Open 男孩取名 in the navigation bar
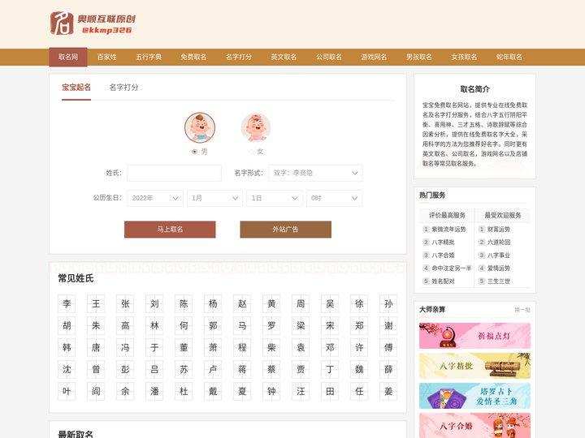The width and height of the screenshot is (585, 438). (419, 57)
